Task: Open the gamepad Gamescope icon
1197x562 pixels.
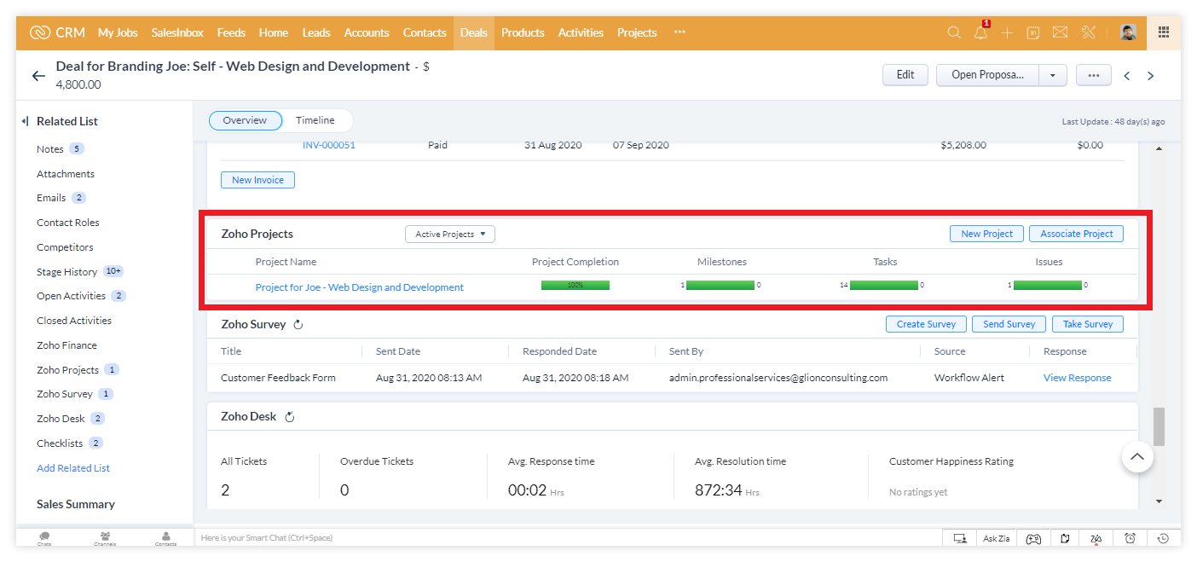Action: click(1032, 538)
